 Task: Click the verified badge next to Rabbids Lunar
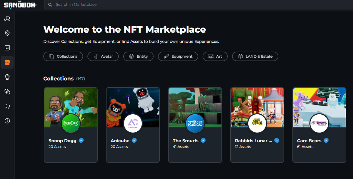coord(277,140)
